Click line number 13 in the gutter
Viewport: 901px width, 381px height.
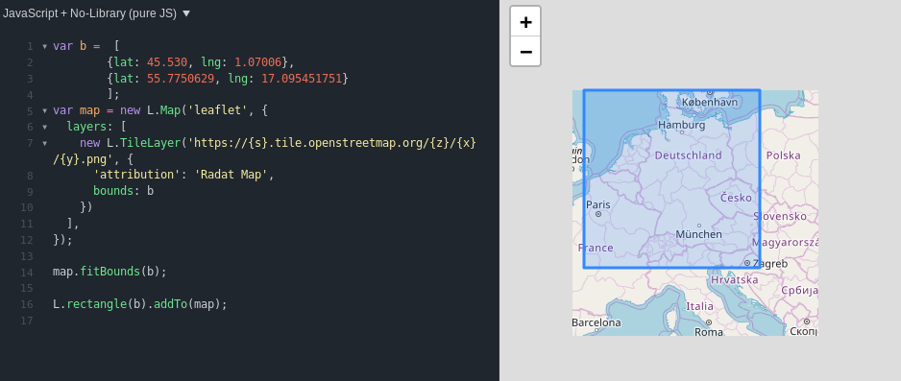[x=27, y=255]
